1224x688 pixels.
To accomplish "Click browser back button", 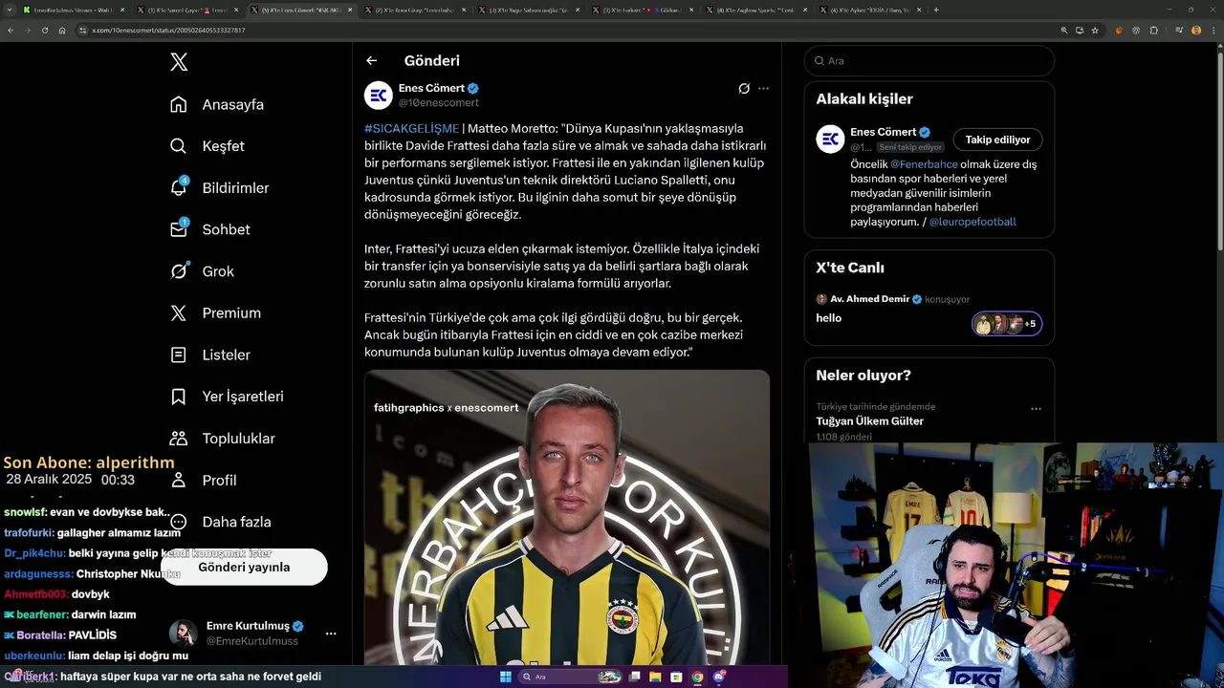I will [x=11, y=30].
